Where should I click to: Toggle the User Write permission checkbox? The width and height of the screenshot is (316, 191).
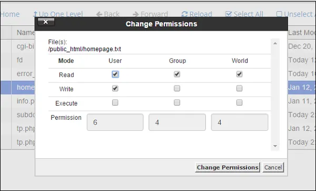pyautogui.click(x=115, y=89)
